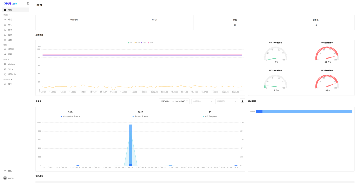Open the 图像 image playground

pyautogui.click(x=10, y=35)
